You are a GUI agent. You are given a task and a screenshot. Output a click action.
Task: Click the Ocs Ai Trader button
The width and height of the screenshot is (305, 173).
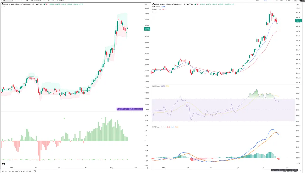click(x=122, y=109)
